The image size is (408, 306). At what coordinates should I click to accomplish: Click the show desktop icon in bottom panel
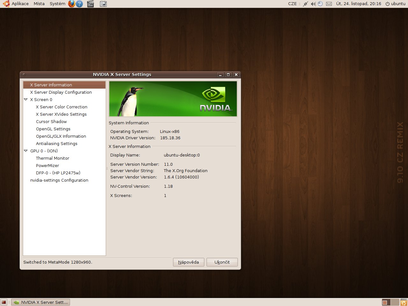point(4,302)
